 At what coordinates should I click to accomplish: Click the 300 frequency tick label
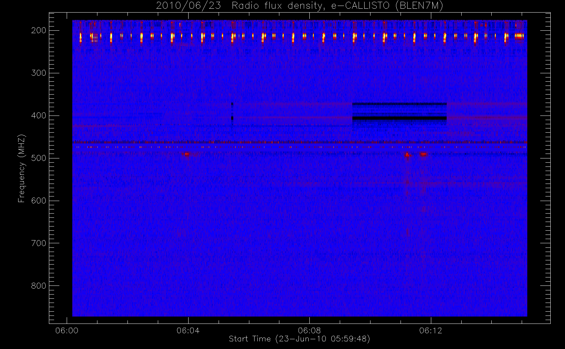pos(38,73)
